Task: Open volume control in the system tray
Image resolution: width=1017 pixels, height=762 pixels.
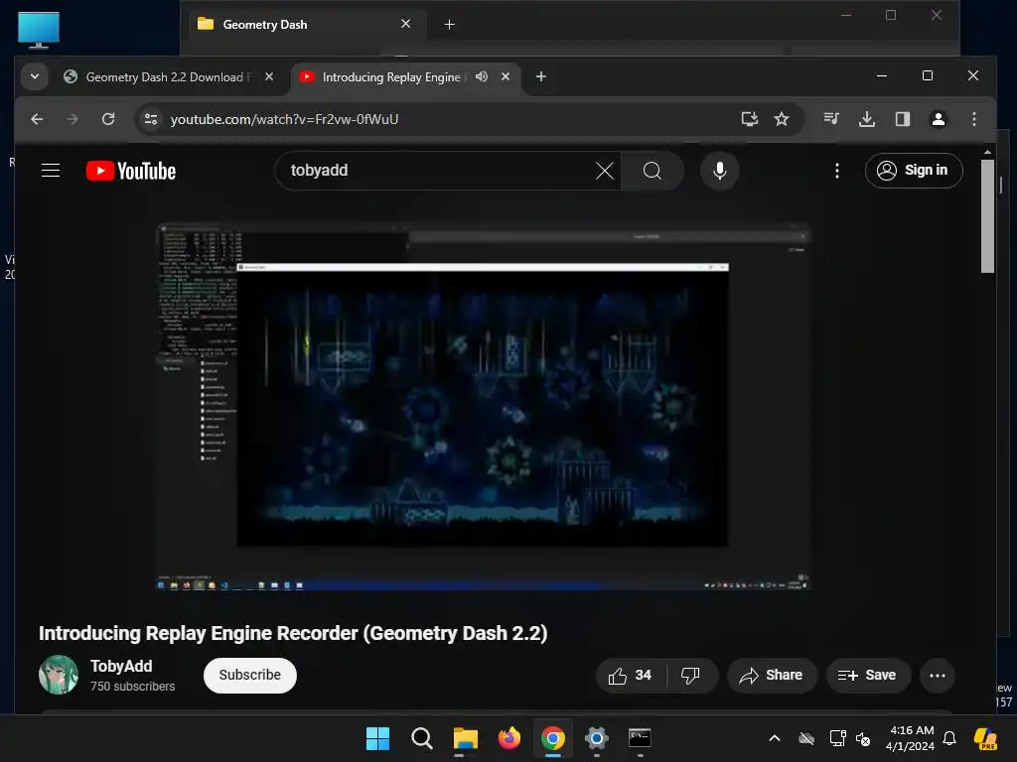Action: [x=863, y=738]
